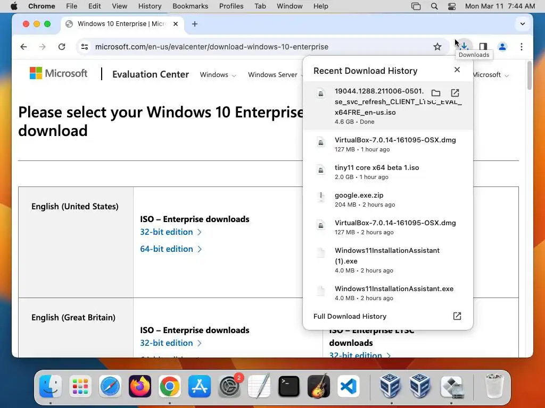Open the Tab menu
Screen dimensions: 545x408
coord(260,6)
